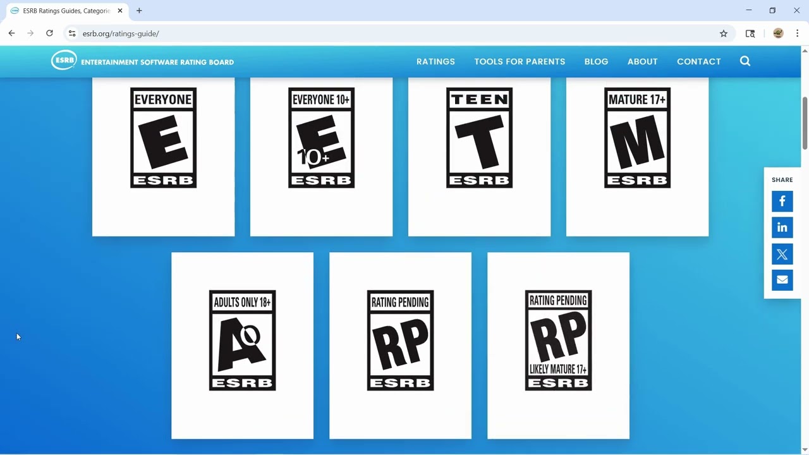Click the SHARE label in side panel
The image size is (809, 455).
point(782,179)
